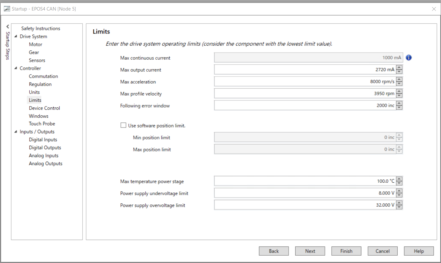
Task: Select the Sensors step
Action: 37,60
